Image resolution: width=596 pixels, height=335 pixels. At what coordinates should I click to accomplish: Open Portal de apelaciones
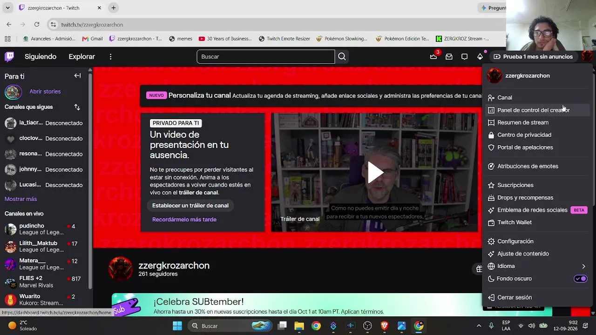tap(537, 147)
